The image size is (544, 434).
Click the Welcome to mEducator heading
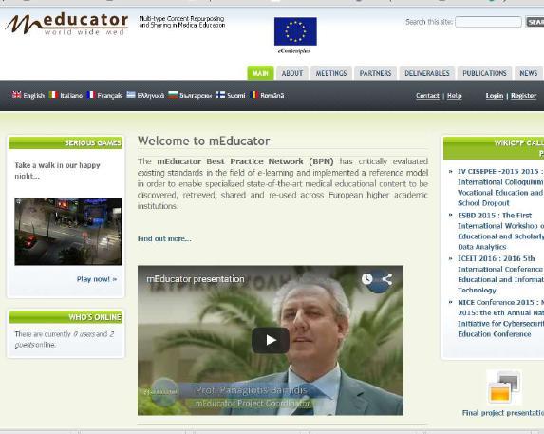point(204,142)
